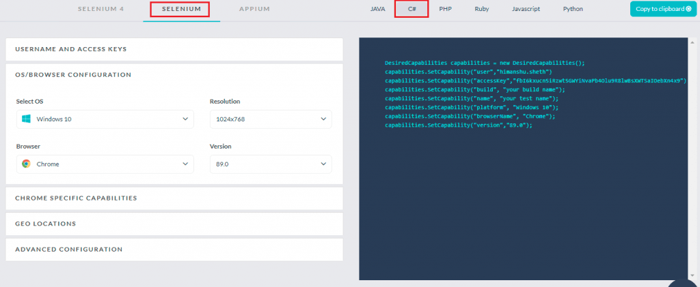Select Javascript as code language

tap(526, 10)
